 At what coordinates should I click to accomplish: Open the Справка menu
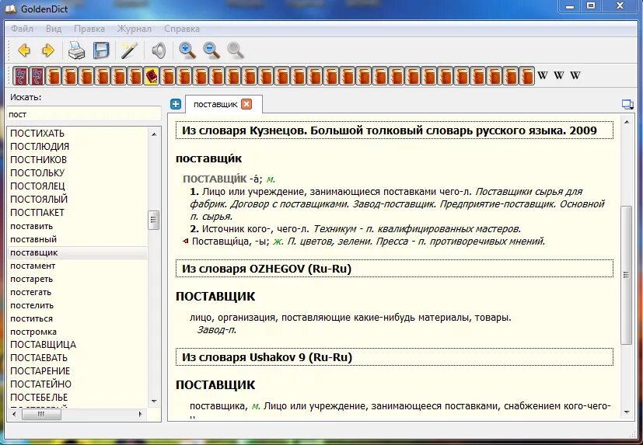pyautogui.click(x=182, y=29)
